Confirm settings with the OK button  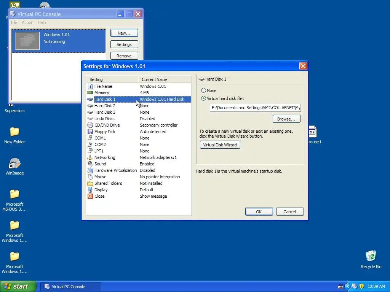click(259, 212)
